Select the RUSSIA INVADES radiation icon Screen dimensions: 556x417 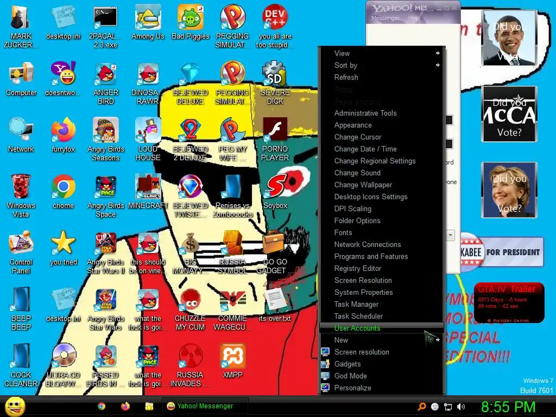191,365
